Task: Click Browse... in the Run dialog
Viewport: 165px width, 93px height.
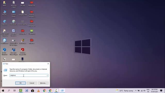Action: pos(43,83)
